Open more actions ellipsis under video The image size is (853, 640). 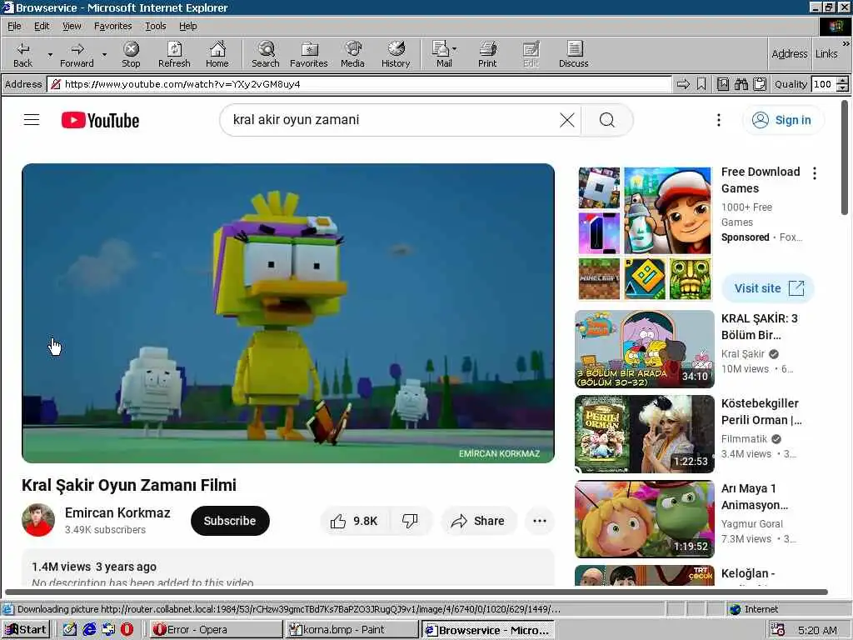[540, 521]
